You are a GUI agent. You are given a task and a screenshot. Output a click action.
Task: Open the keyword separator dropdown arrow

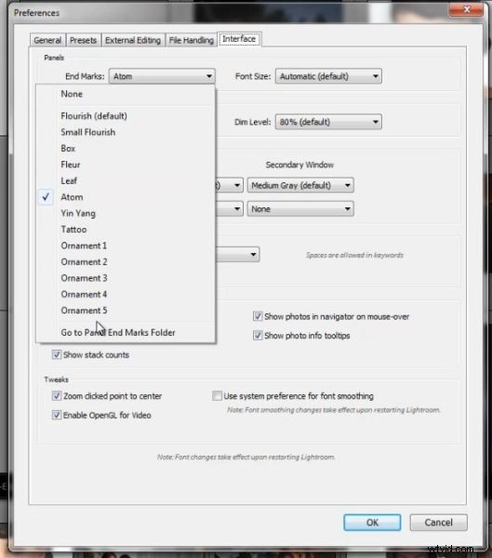pos(253,255)
